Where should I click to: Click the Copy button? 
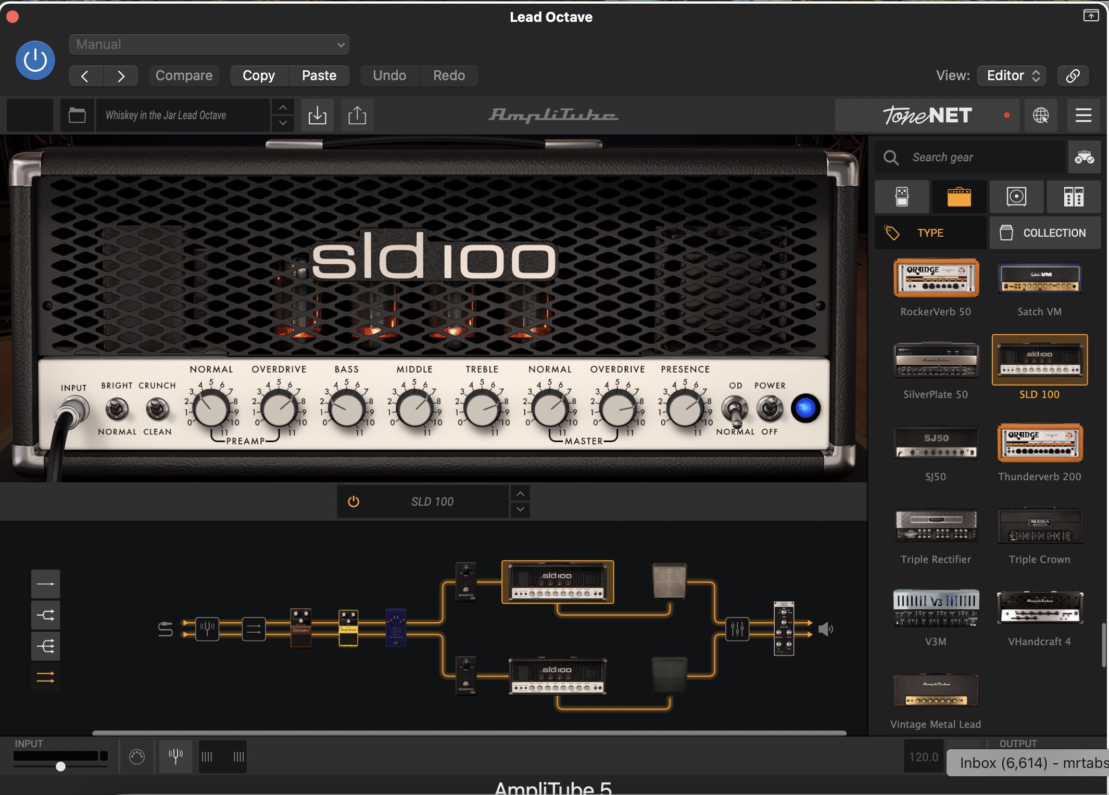tap(259, 75)
